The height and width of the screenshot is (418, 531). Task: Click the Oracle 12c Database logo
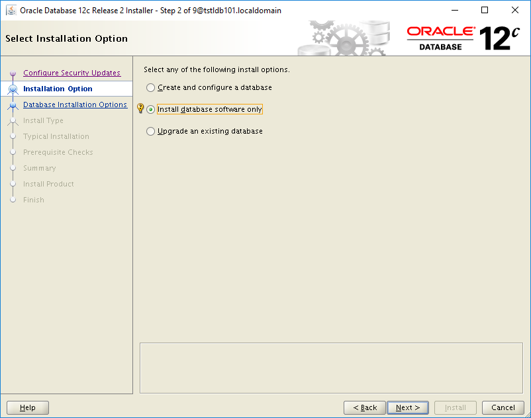point(463,38)
